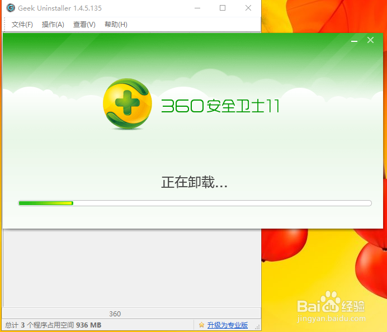Close the Geek Uninstaller window
Image resolution: width=387 pixels, height=332 pixels.
248,8
